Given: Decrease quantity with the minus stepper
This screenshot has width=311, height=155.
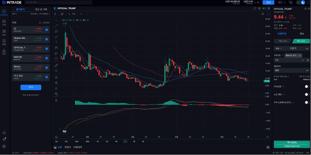Looking at the screenshot, I should 303,60.
